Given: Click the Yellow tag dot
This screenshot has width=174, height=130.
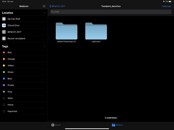Looking at the screenshot, I should tap(4, 66).
